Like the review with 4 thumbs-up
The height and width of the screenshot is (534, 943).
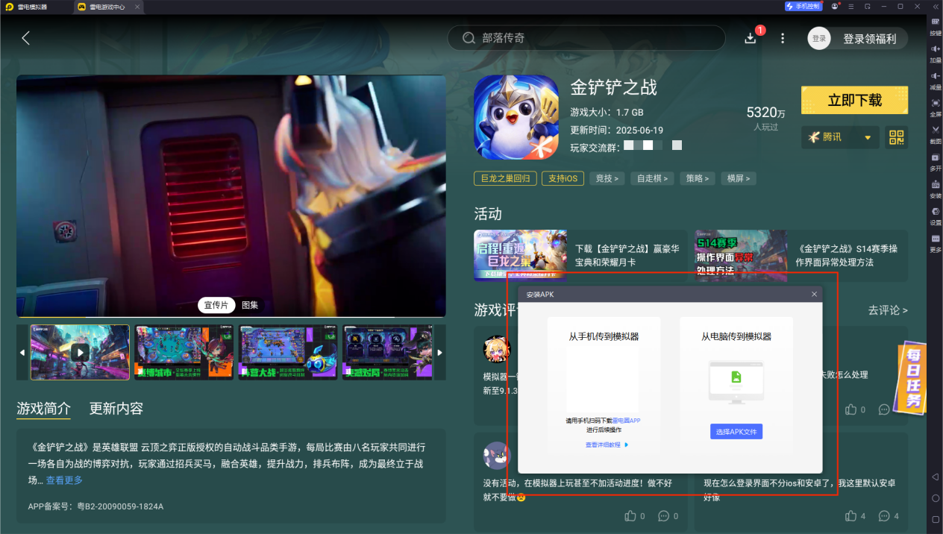pos(850,515)
